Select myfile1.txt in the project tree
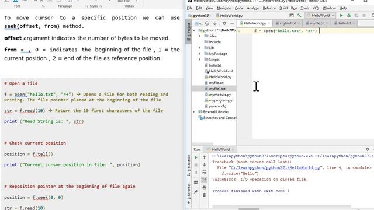This screenshot has width=374, height=210. tap(215, 89)
